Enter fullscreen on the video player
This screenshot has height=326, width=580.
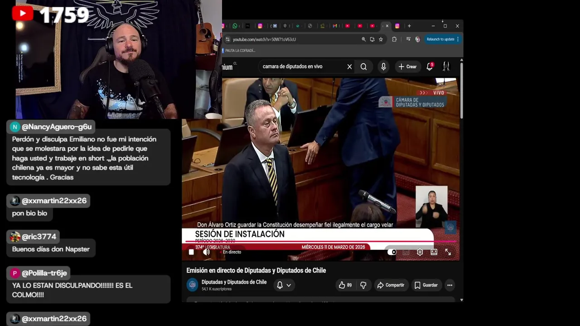[x=448, y=252]
